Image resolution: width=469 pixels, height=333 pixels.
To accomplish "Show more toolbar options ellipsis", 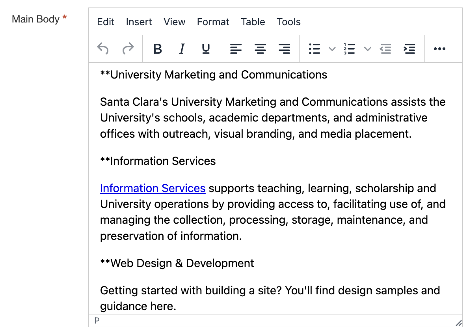I will click(x=439, y=49).
